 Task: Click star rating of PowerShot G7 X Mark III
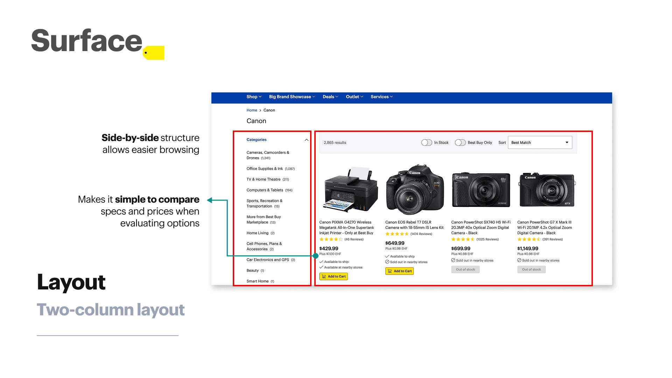point(529,239)
